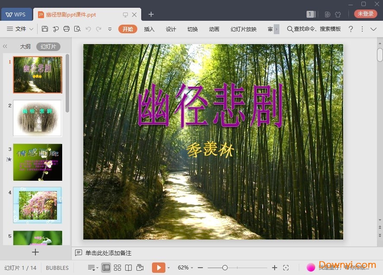Click the Undo icon
This screenshot has width=383, height=275.
(x=89, y=29)
